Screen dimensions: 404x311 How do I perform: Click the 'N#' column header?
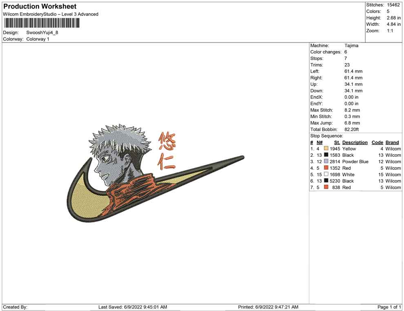(320, 142)
